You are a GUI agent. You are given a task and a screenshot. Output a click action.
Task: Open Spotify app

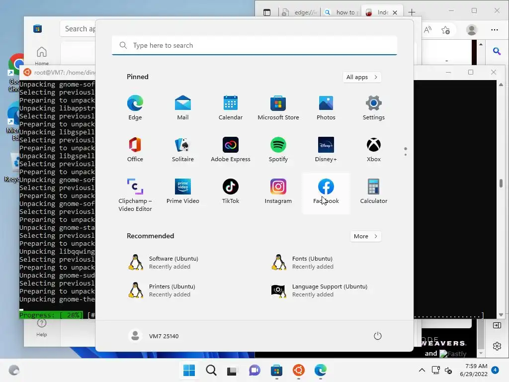pos(278,149)
